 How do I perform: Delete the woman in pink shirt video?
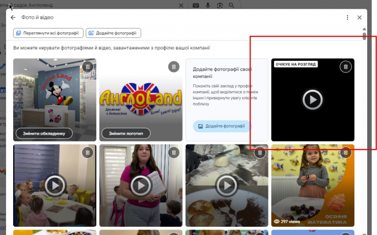click(174, 153)
